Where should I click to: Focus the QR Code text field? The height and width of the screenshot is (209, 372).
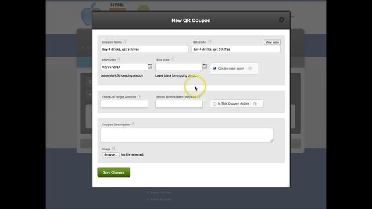236,49
